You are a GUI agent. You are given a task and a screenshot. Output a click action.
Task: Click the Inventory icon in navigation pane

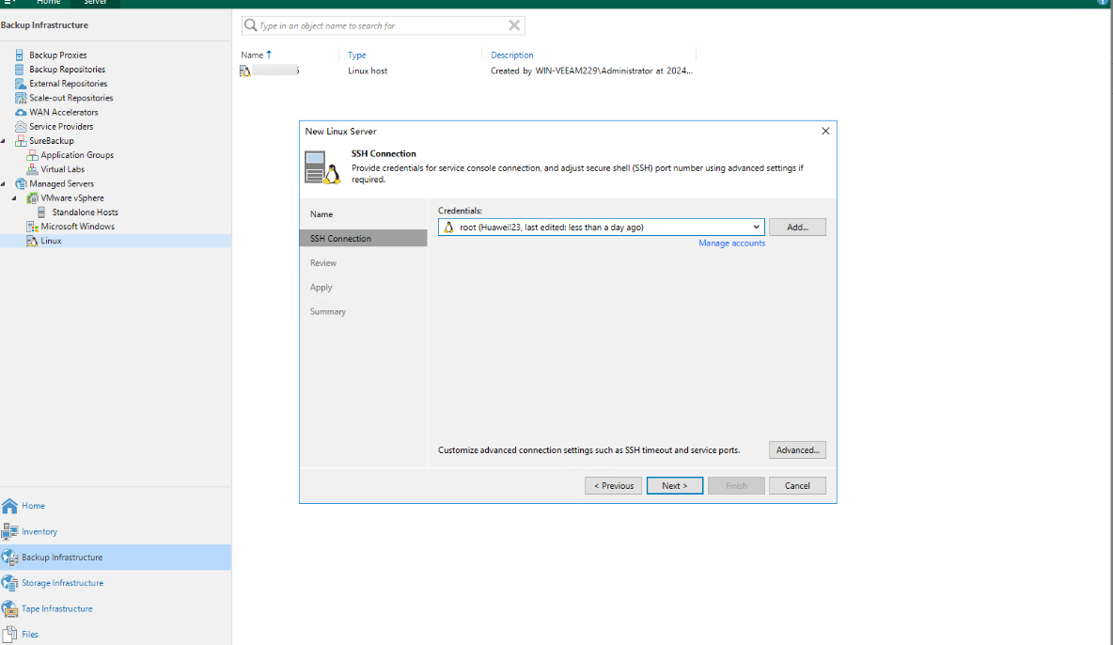(x=9, y=531)
